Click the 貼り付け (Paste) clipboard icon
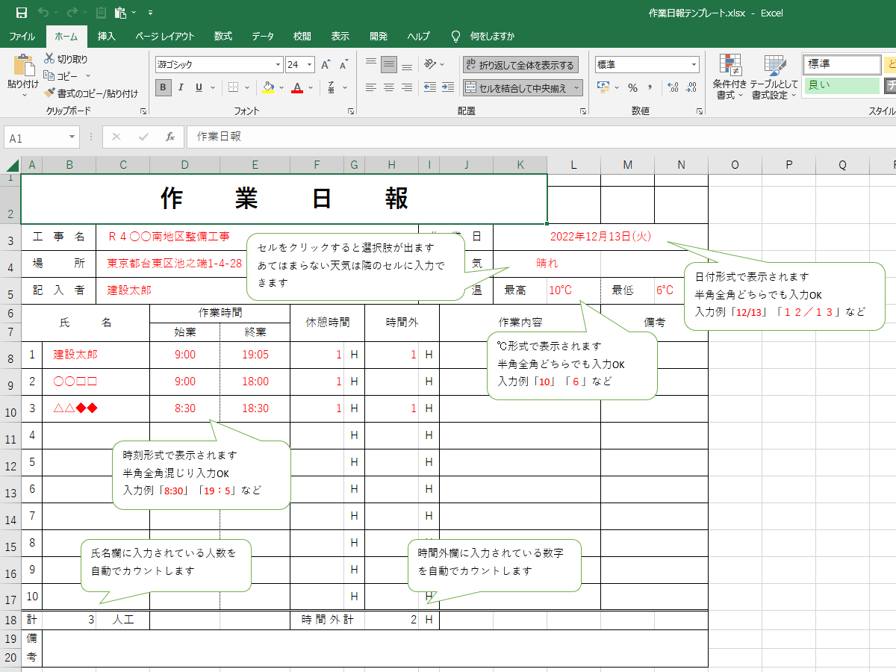 (x=23, y=65)
